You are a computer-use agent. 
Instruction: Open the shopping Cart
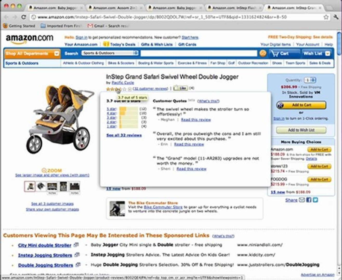(x=280, y=53)
